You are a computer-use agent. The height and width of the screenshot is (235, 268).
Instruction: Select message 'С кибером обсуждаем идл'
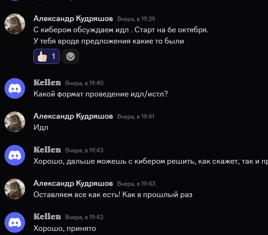click(81, 30)
